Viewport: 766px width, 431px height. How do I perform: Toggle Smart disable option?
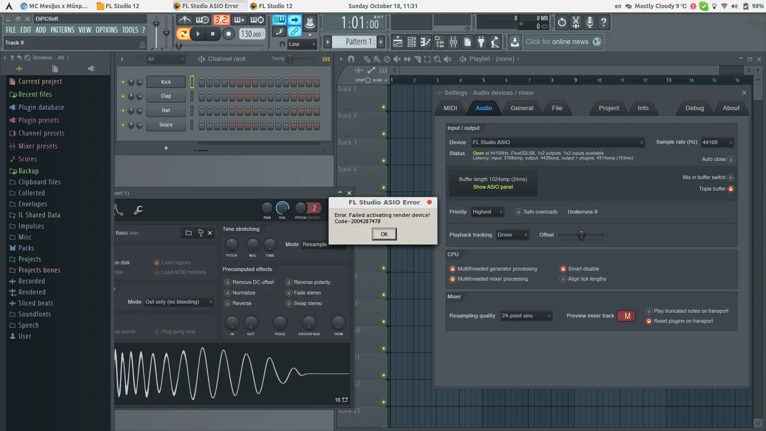pyautogui.click(x=563, y=269)
